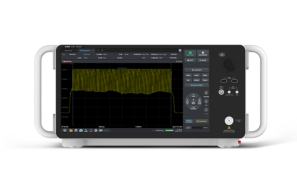Expand more options ellipsis in toolbar
The height and width of the screenshot is (181, 297).
tap(106, 130)
